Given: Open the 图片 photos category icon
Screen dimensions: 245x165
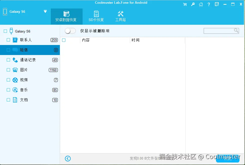Looking at the screenshot, I should (15, 70).
